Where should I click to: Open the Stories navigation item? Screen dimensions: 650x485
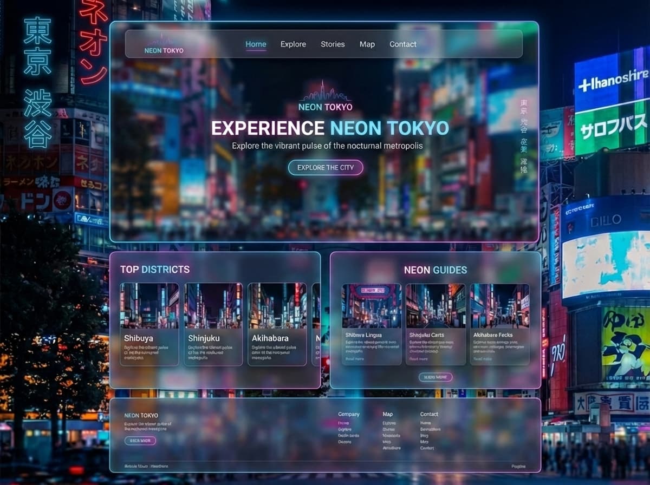[x=333, y=44]
